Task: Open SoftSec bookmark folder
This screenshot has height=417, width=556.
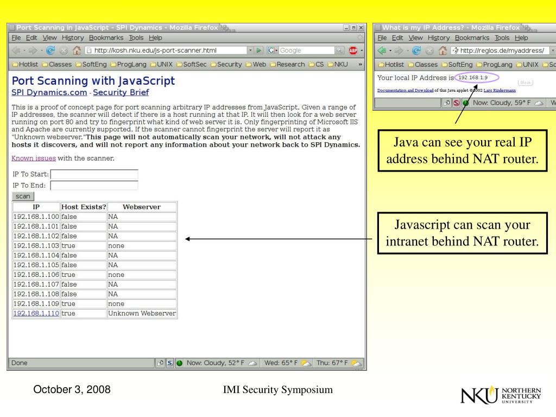Action: pyautogui.click(x=192, y=65)
